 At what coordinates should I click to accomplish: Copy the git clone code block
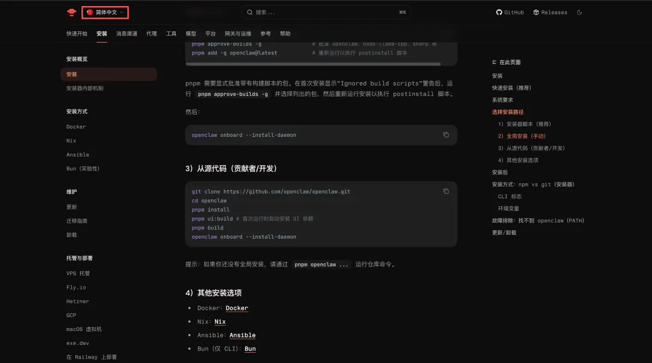[x=446, y=192]
